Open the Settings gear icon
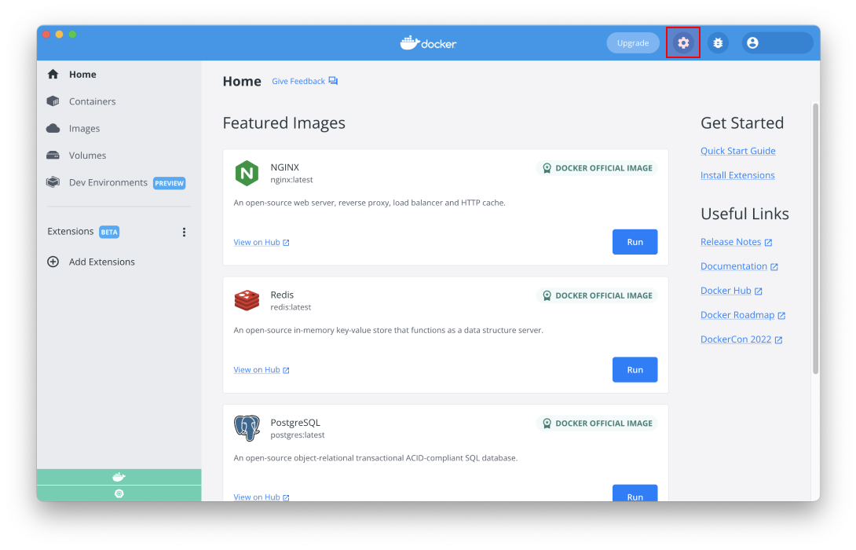 (683, 42)
